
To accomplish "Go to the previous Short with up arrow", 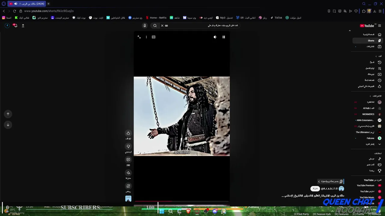I will [8, 114].
